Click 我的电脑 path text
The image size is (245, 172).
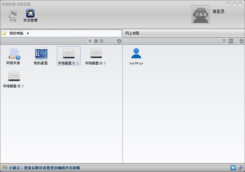[16, 33]
